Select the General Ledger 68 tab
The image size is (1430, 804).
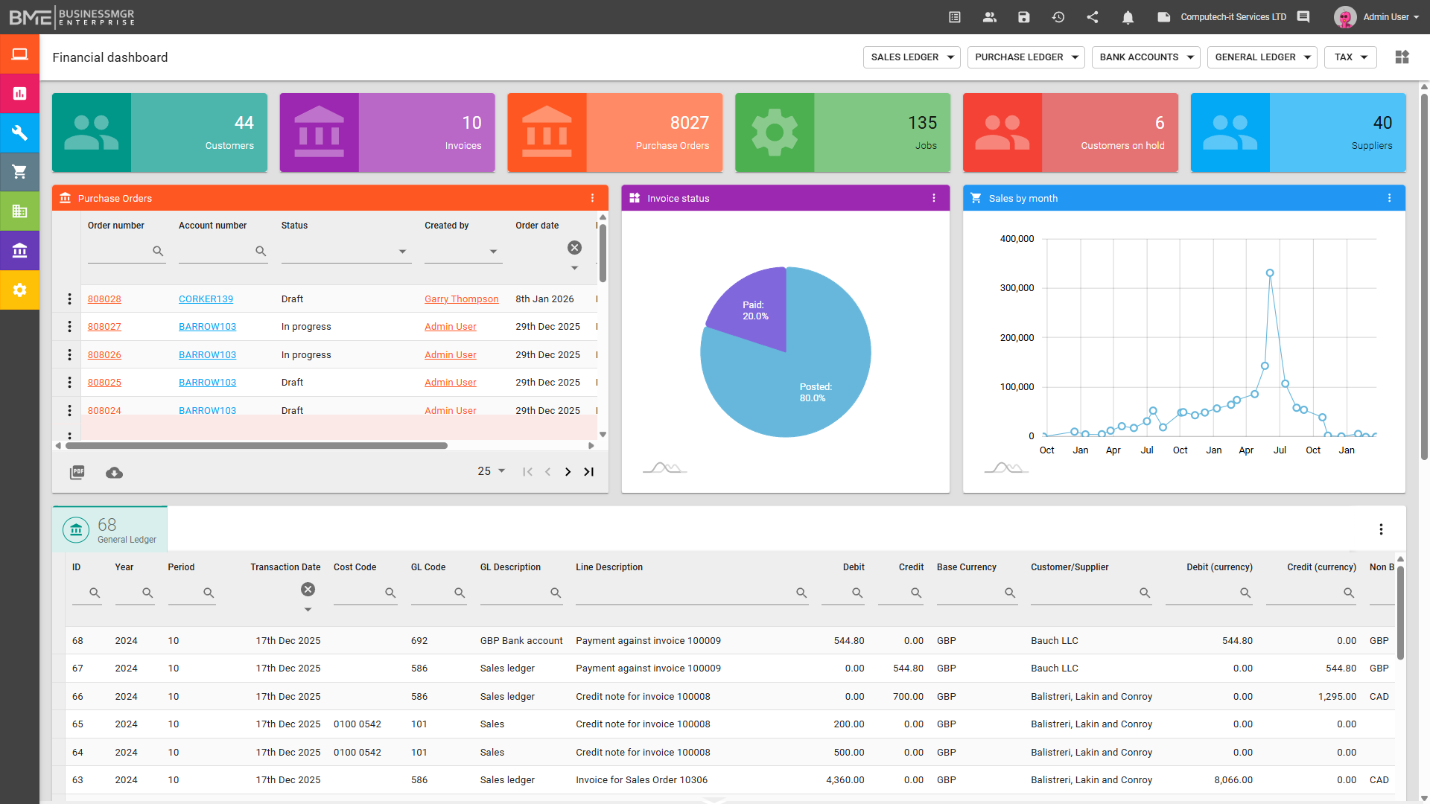click(x=110, y=530)
